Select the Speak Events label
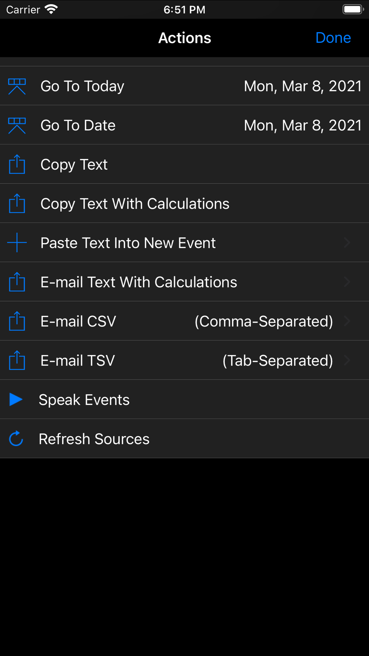Viewport: 369px width, 656px height. tap(84, 400)
